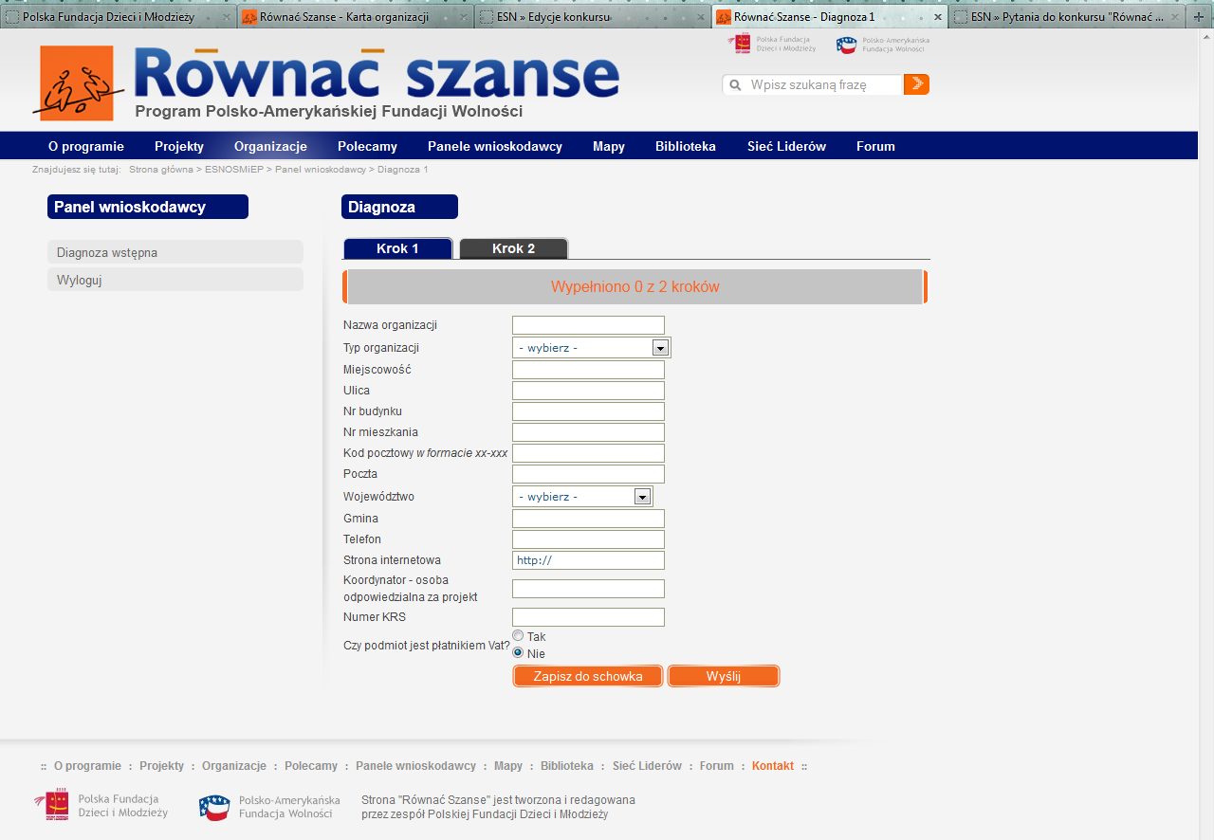
Task: Focus the Kod pocztowy input field
Action: click(588, 453)
